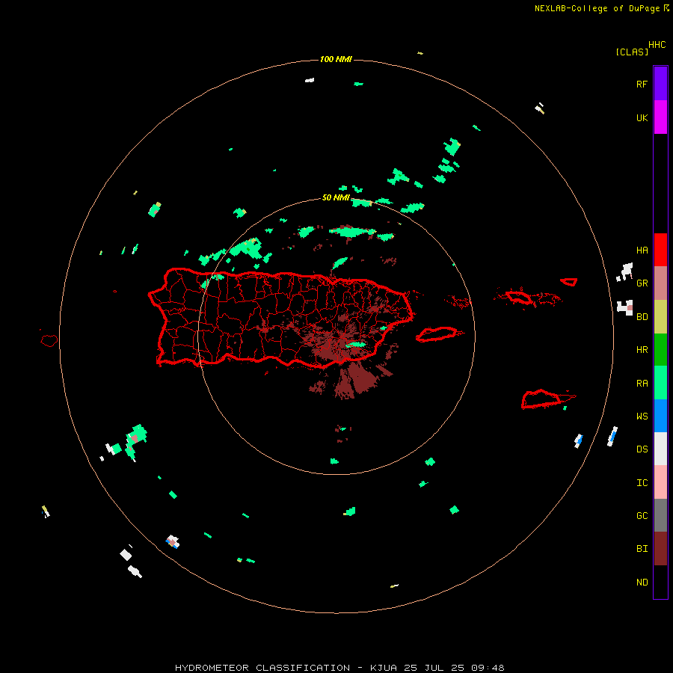Click the BI legend label
Viewport: 673px width, 673px height.
click(x=642, y=549)
